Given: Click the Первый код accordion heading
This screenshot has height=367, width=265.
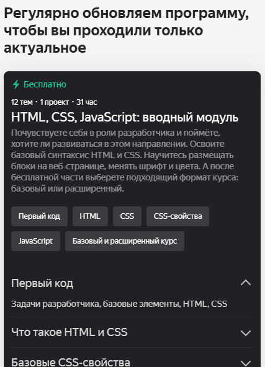Looking at the screenshot, I should coord(42,283).
